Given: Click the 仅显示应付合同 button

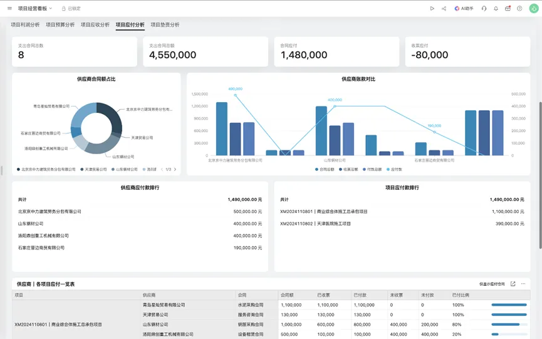Looking at the screenshot, I should (x=492, y=284).
